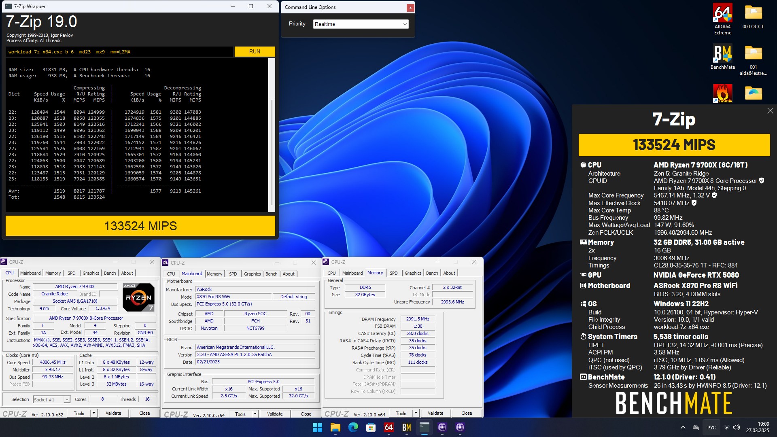Open File Explorer from the taskbar
This screenshot has width=777, height=437.
[x=335, y=427]
